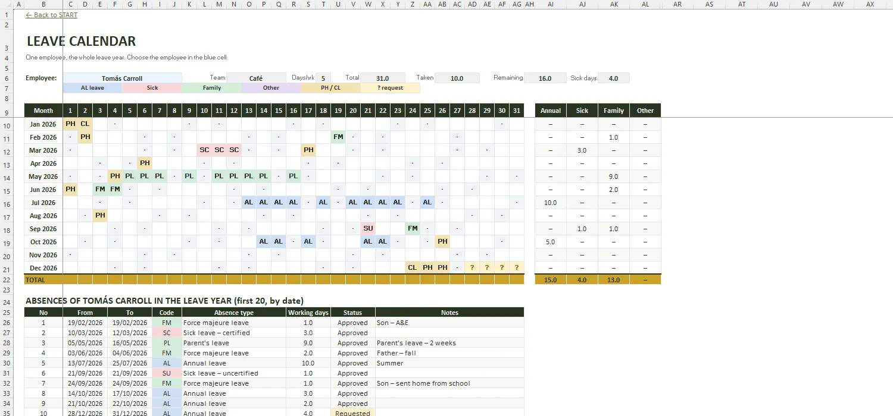Viewport: 893px width, 416px height.
Task: Follow the Back to START link
Action: pos(52,15)
